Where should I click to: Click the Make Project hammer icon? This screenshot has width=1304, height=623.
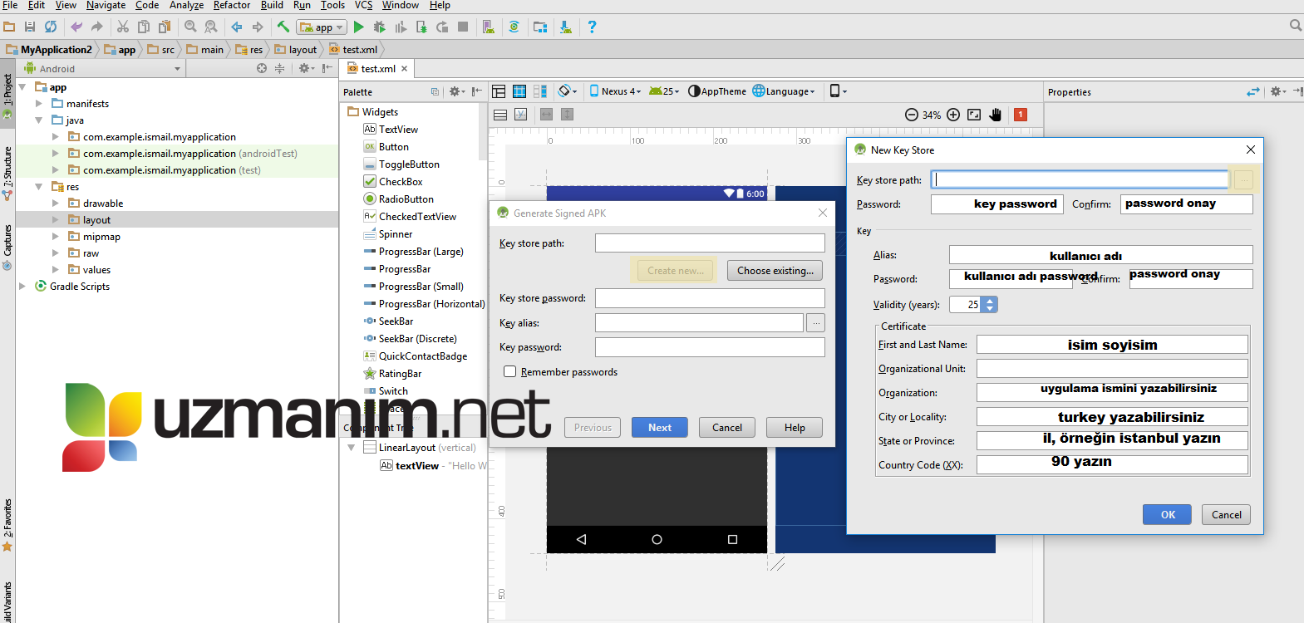click(283, 27)
